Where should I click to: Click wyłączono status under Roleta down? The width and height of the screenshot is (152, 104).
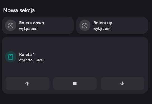tap(28, 29)
